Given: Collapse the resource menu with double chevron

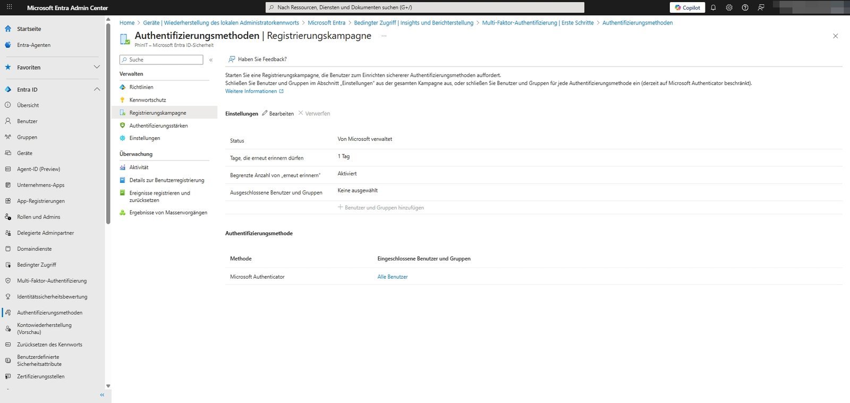Looking at the screenshot, I should point(211,60).
